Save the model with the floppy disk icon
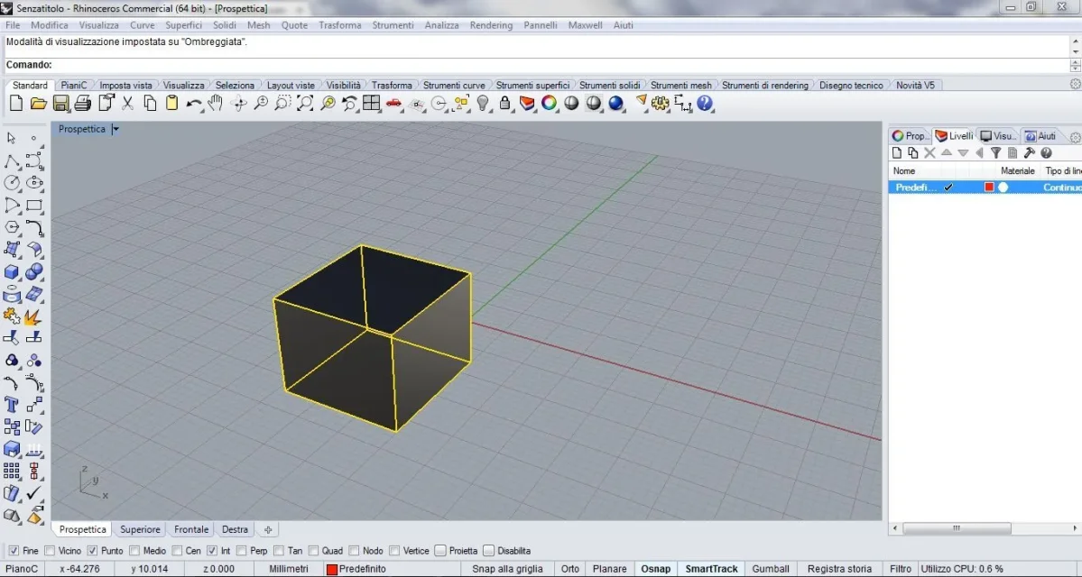Viewport: 1082px width, 577px height. 60,104
